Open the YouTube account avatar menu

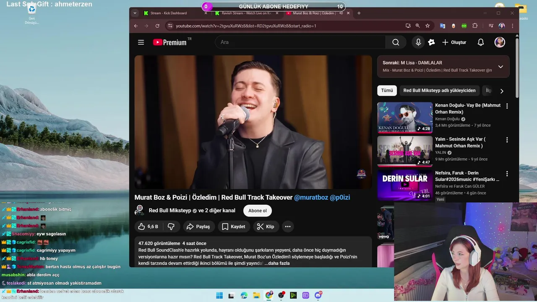point(500,42)
